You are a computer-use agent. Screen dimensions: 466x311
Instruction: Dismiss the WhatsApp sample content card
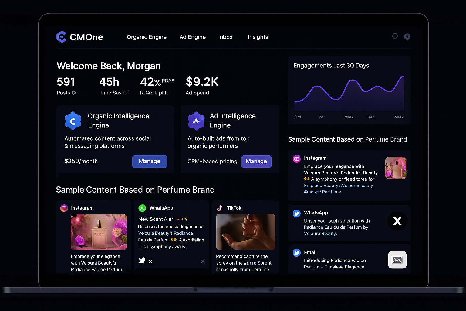pos(203,261)
